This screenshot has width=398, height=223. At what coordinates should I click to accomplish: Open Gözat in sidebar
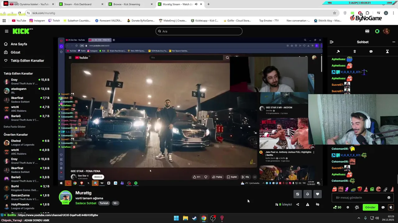point(15,52)
